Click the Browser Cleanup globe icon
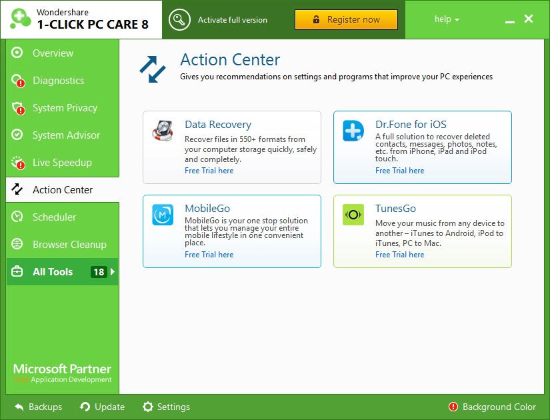Screen dimensions: 550x420 pyautogui.click(x=17, y=244)
